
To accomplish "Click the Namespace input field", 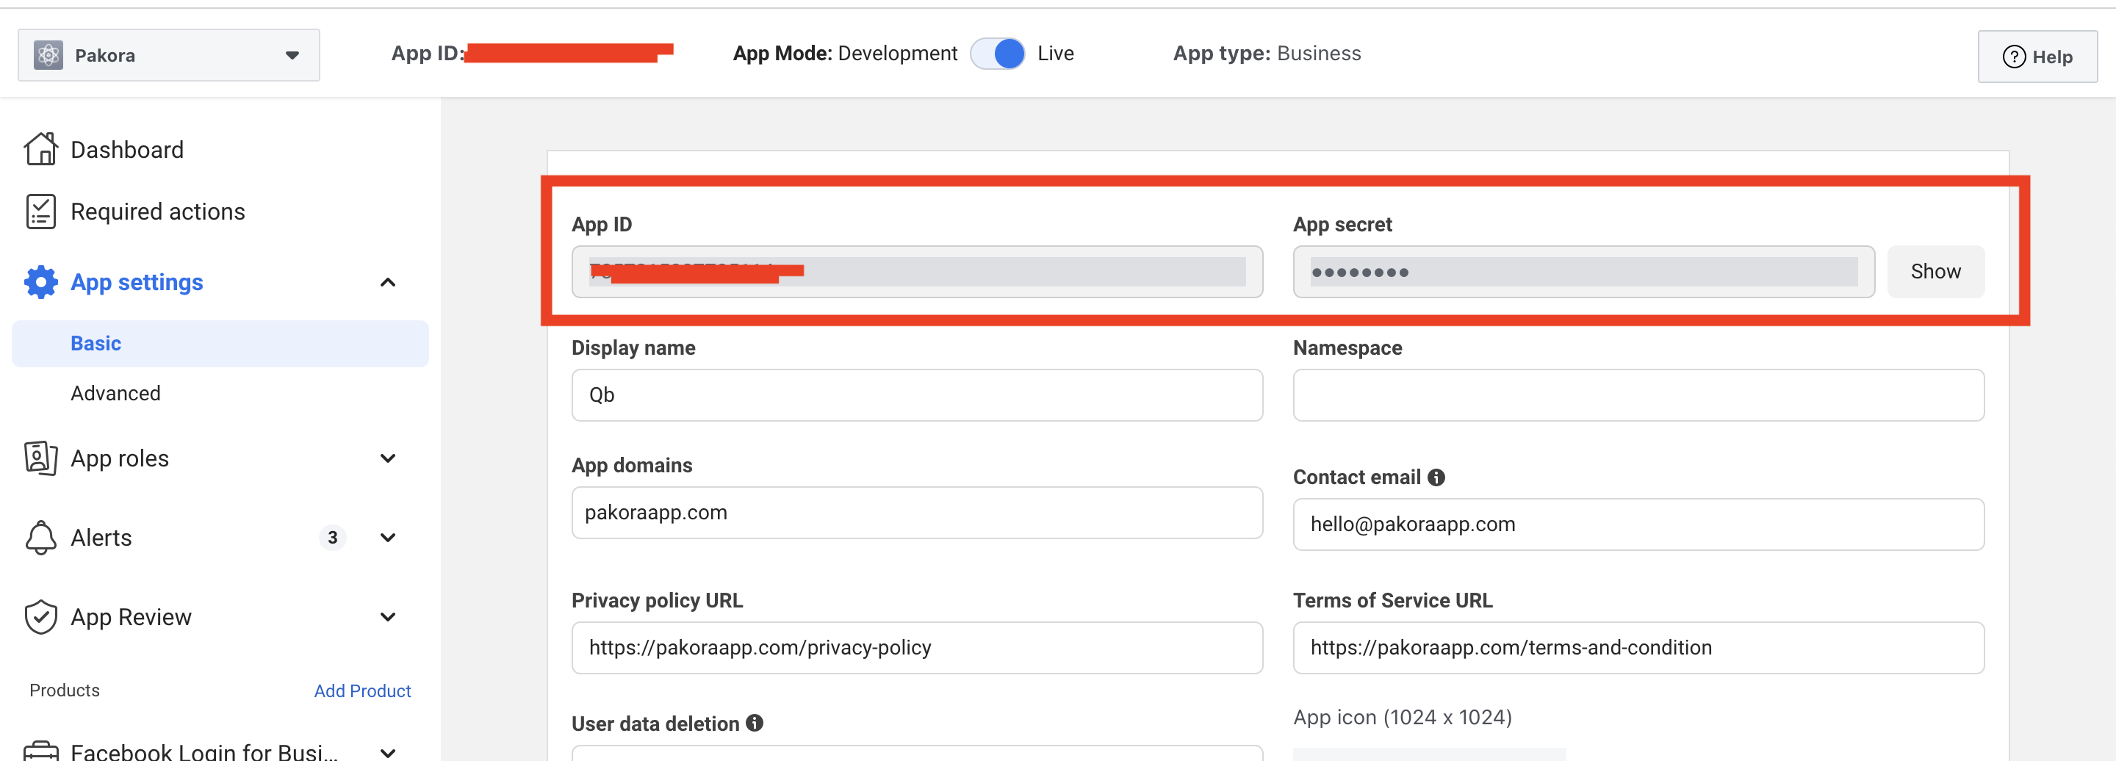I will (1638, 395).
